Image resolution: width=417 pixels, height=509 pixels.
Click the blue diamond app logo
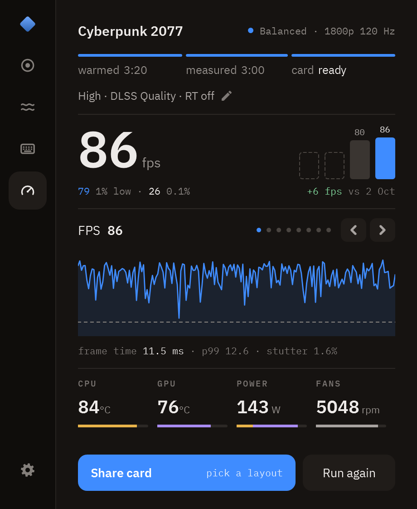tap(28, 24)
